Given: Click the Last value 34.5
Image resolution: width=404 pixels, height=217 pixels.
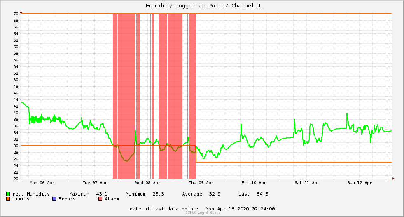Looking at the screenshot, I should click(x=262, y=194).
